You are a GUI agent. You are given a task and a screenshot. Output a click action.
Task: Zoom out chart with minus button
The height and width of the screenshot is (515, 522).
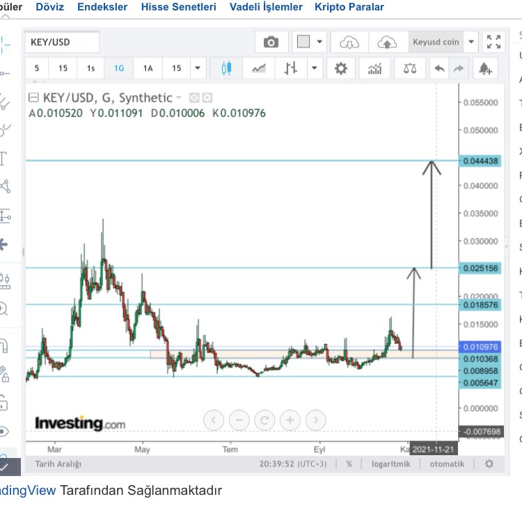click(239, 420)
